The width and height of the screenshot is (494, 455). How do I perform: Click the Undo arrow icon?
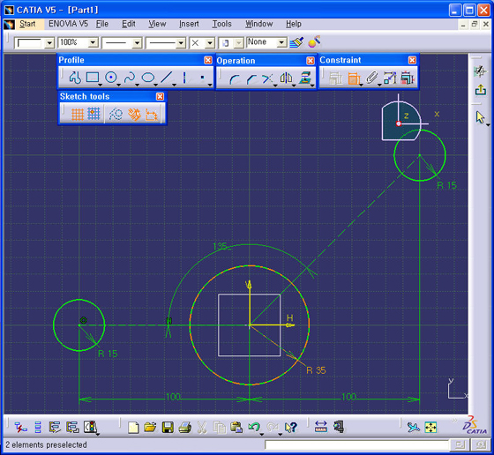[254, 428]
